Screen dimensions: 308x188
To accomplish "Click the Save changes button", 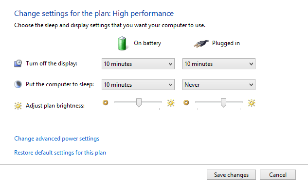I will 231,175.
